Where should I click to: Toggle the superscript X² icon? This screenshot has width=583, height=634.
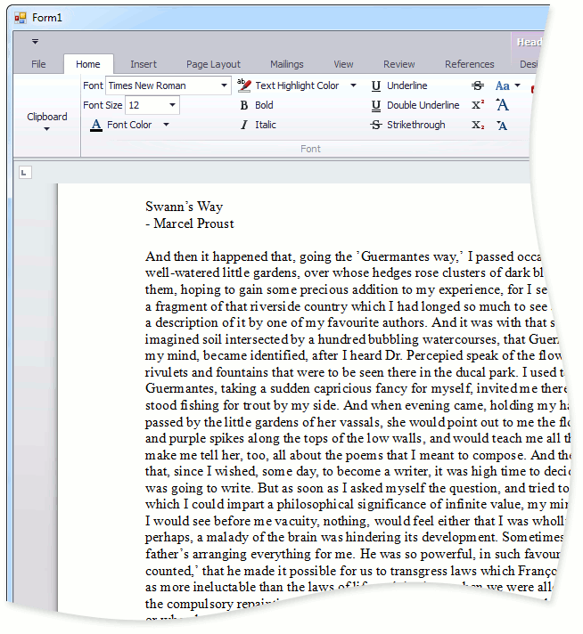478,105
